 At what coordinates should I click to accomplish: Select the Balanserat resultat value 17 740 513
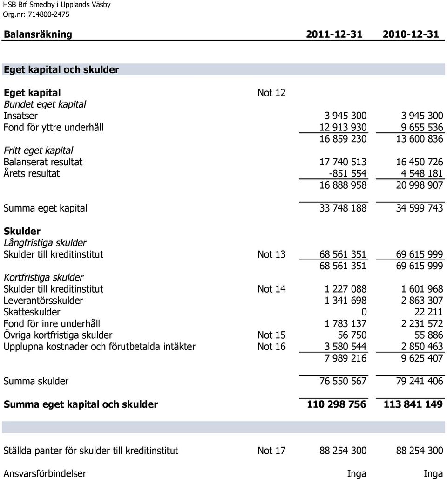pos(343,162)
